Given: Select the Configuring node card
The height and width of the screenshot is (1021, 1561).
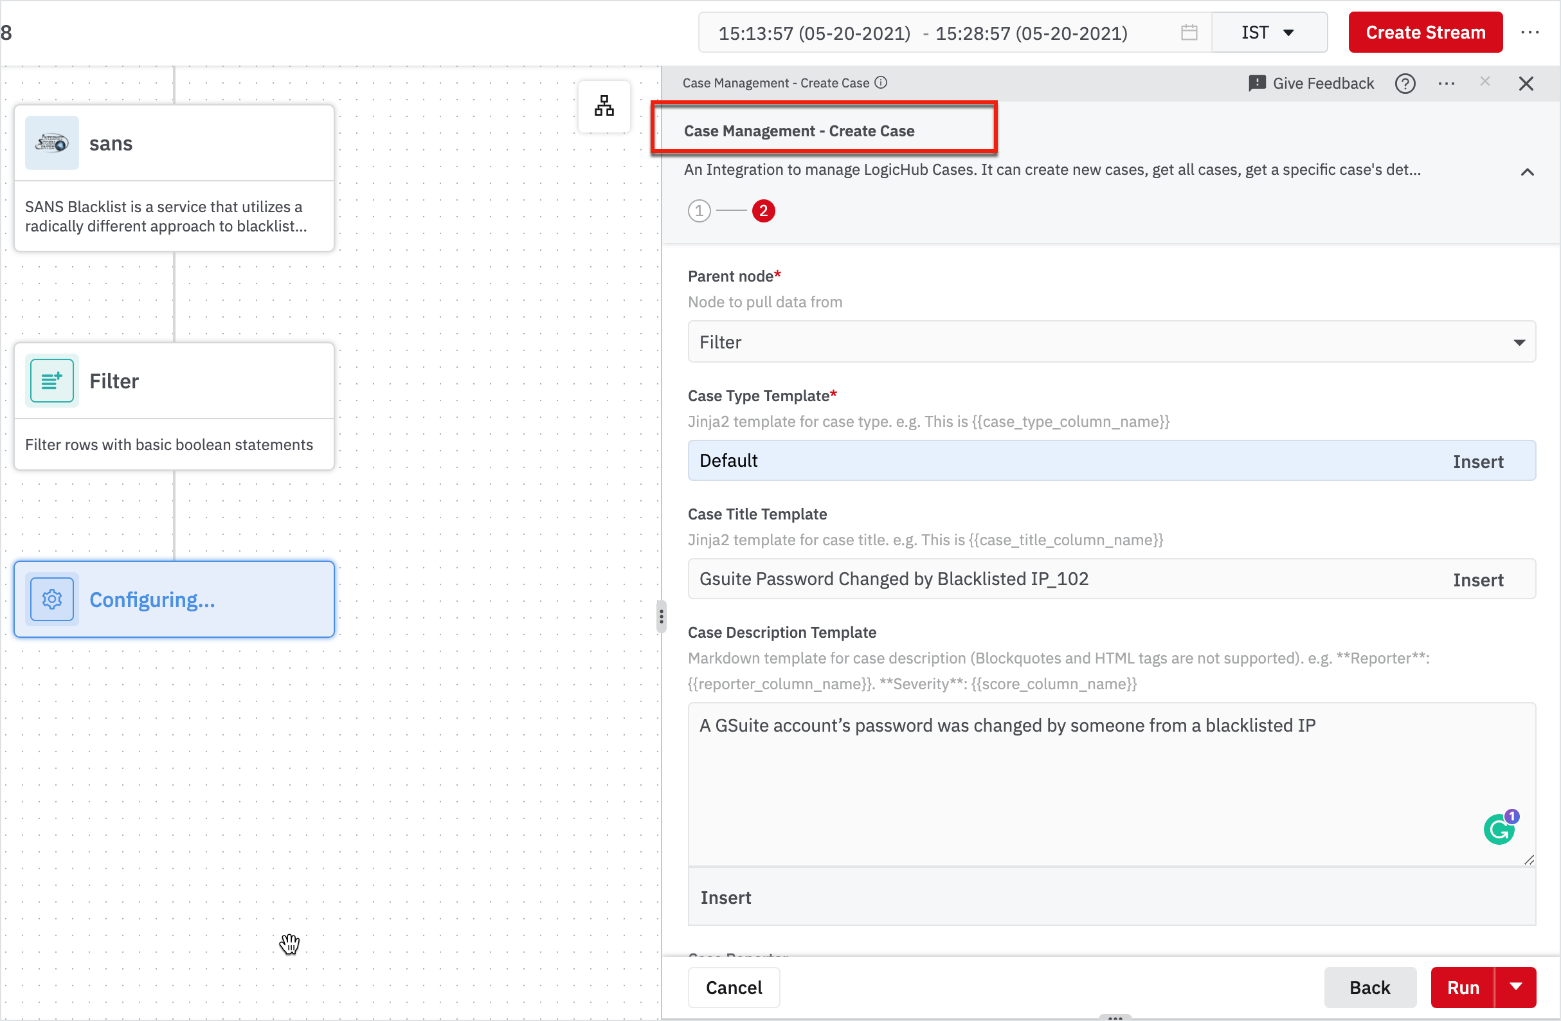Looking at the screenshot, I should click(x=174, y=599).
